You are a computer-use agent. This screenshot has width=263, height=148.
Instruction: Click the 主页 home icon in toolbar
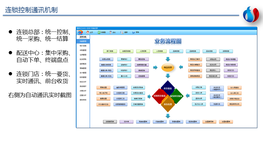coord(88,32)
